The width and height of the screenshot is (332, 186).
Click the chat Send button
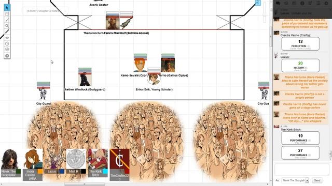(317, 180)
